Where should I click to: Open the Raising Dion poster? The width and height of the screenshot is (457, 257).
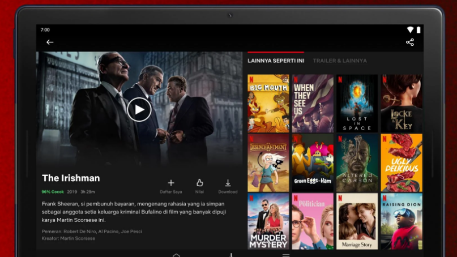[x=402, y=221]
